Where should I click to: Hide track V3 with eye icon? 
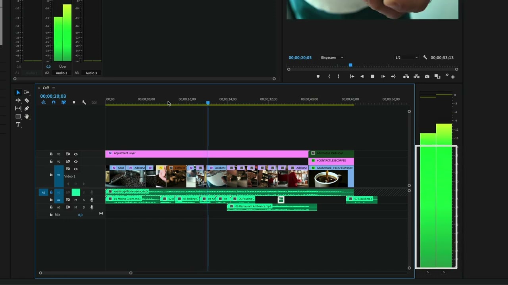75,154
